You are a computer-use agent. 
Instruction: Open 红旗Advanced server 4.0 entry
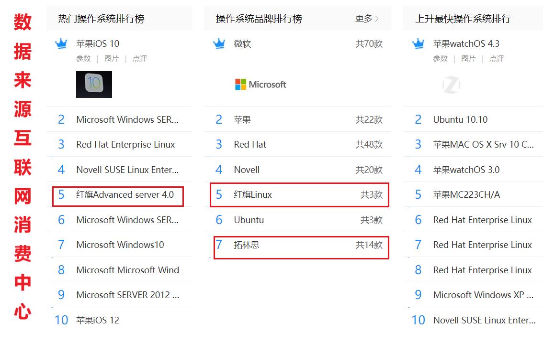[125, 195]
